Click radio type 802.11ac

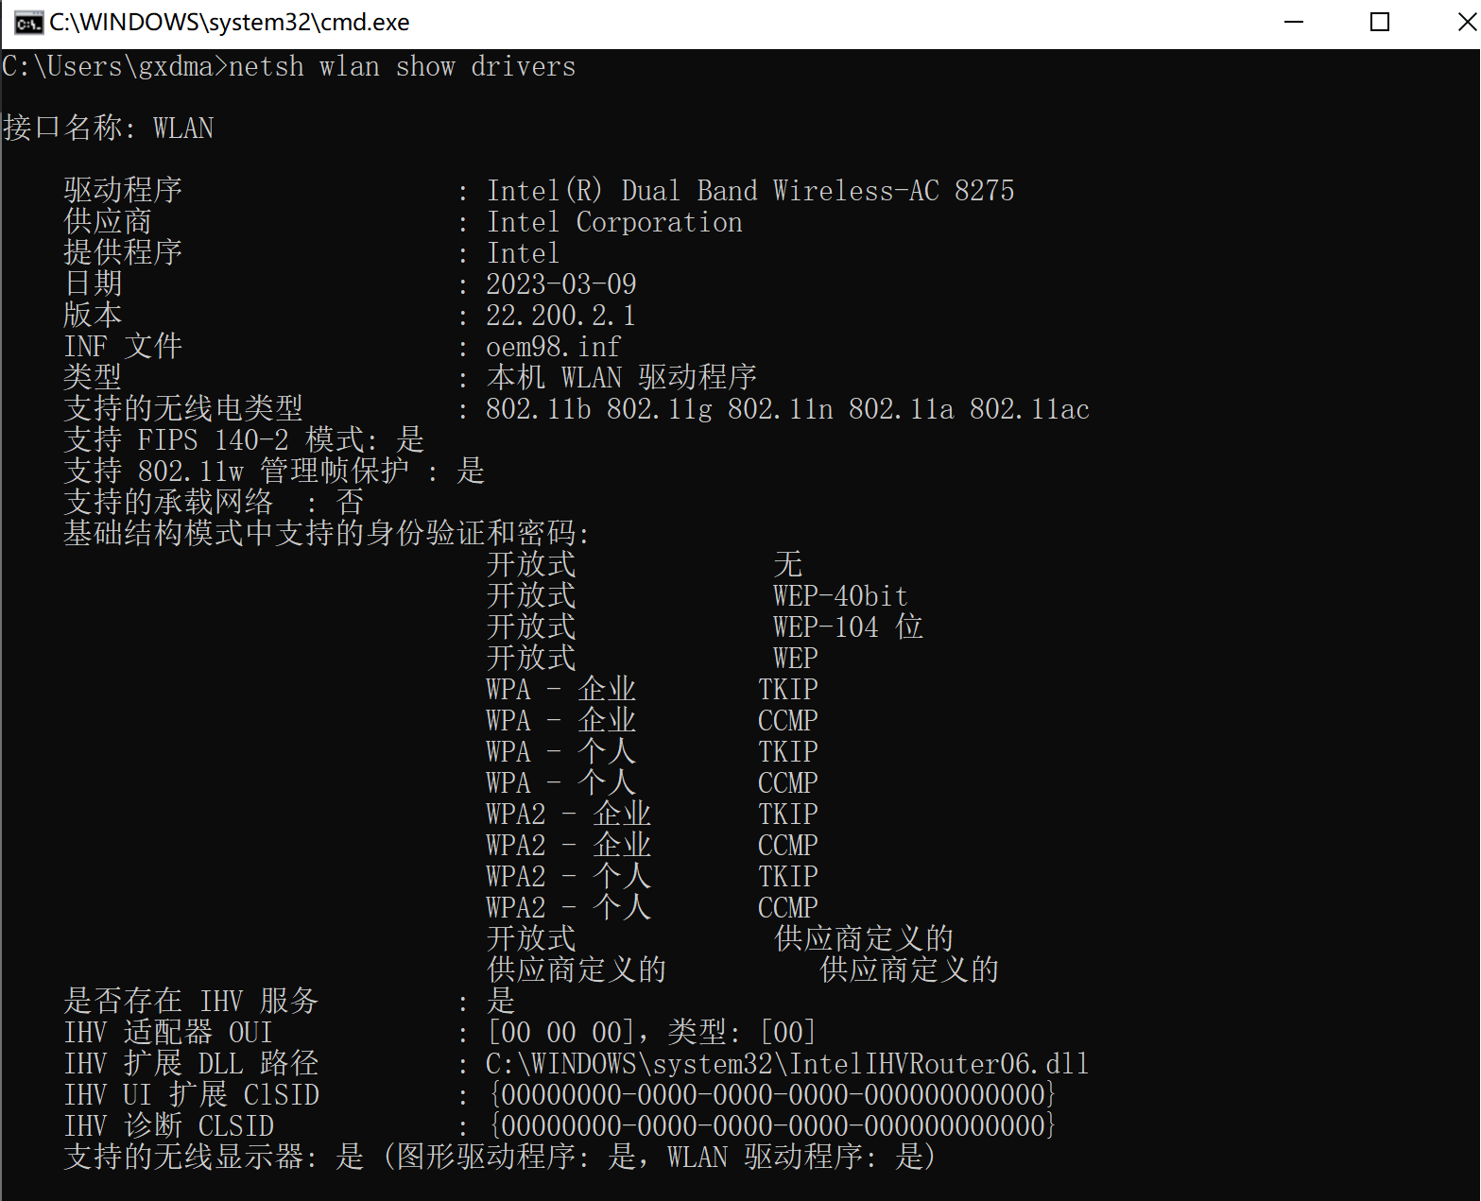point(1029,409)
